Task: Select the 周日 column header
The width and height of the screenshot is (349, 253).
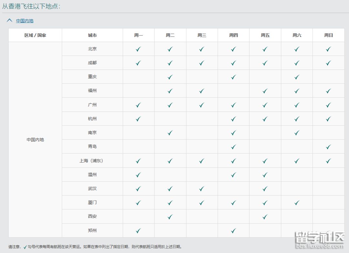Action: [328, 35]
